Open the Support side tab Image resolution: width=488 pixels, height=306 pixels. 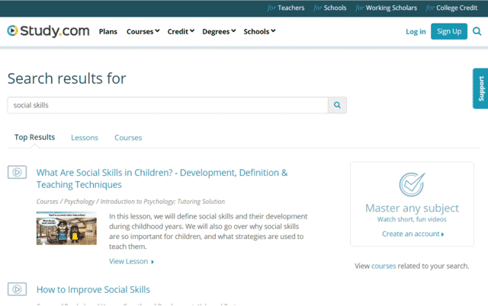[x=480, y=88]
